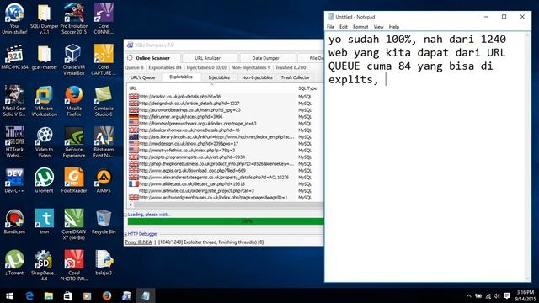Click the Proxy IP: N/A link
Viewport: 539px width, 303px height.
(138, 242)
